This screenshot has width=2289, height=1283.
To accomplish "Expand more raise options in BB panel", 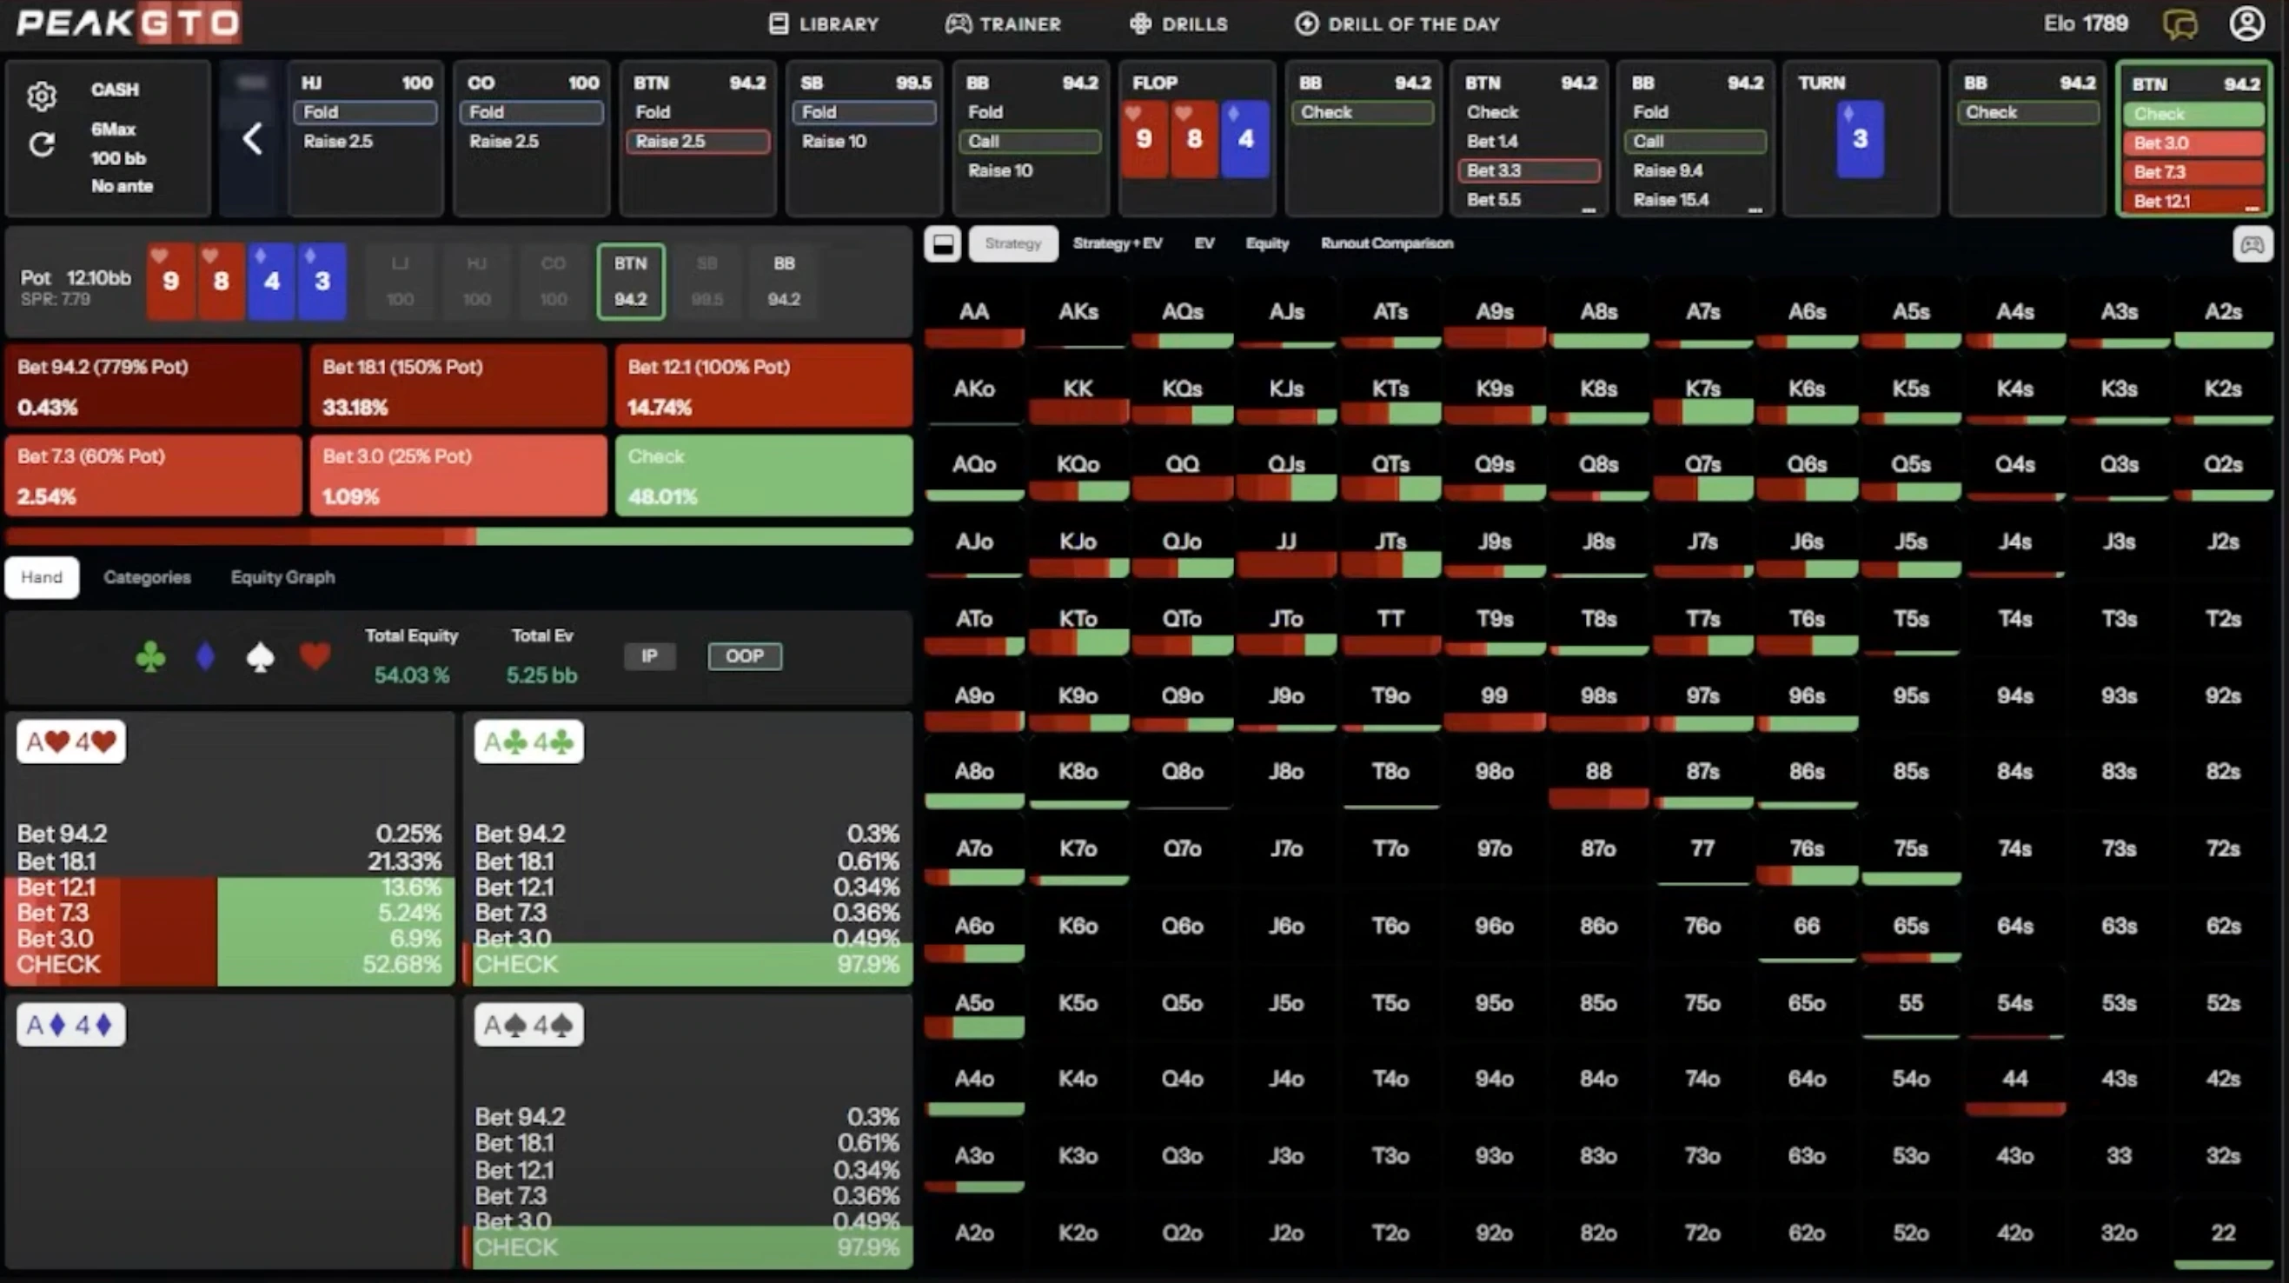I will (x=1754, y=209).
